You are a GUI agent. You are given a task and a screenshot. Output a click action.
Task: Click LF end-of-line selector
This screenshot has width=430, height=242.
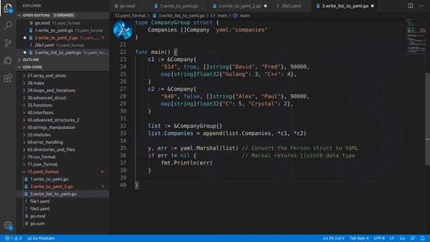pos(392,238)
